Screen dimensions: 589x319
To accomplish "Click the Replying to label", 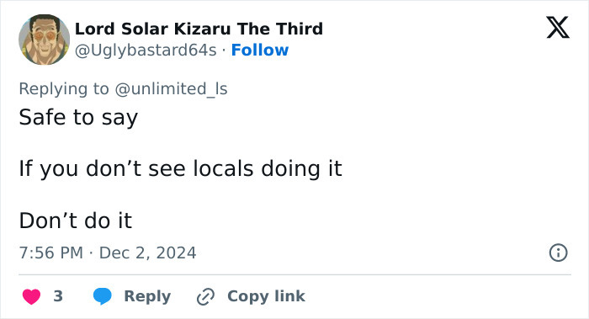I will click(x=64, y=89).
